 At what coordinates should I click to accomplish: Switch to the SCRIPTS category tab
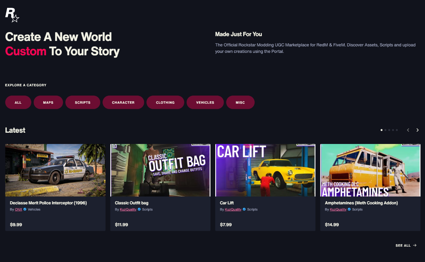tap(82, 102)
